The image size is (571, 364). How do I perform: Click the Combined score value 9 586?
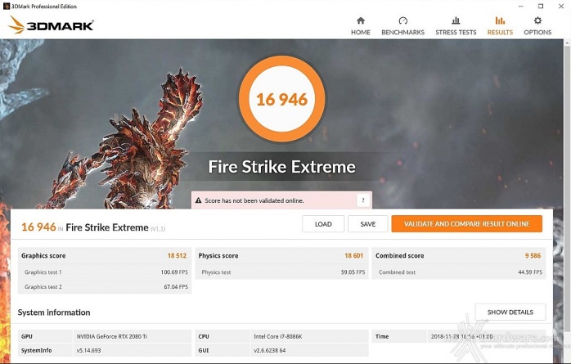(533, 255)
